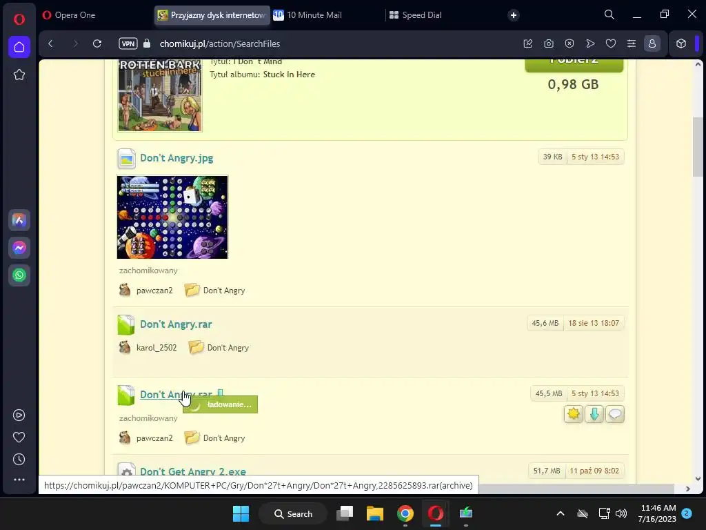706x530 pixels.
Task: Reload the current page
Action: pyautogui.click(x=97, y=43)
